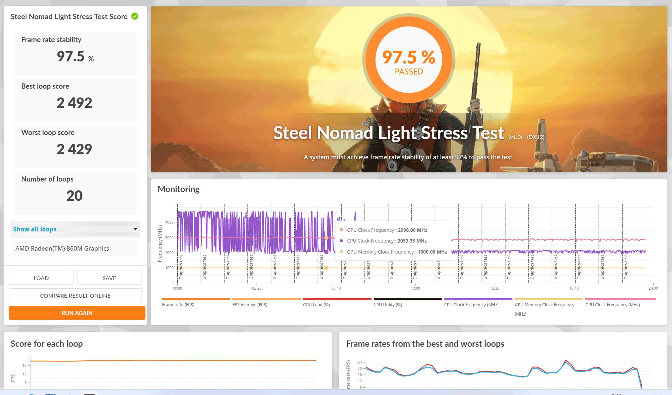This screenshot has height=395, width=672.
Task: Click the SAVE button
Action: click(x=109, y=278)
